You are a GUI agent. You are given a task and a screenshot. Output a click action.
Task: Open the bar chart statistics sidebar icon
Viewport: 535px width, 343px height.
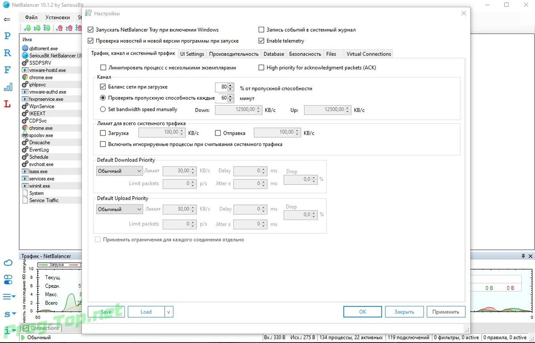tap(8, 87)
